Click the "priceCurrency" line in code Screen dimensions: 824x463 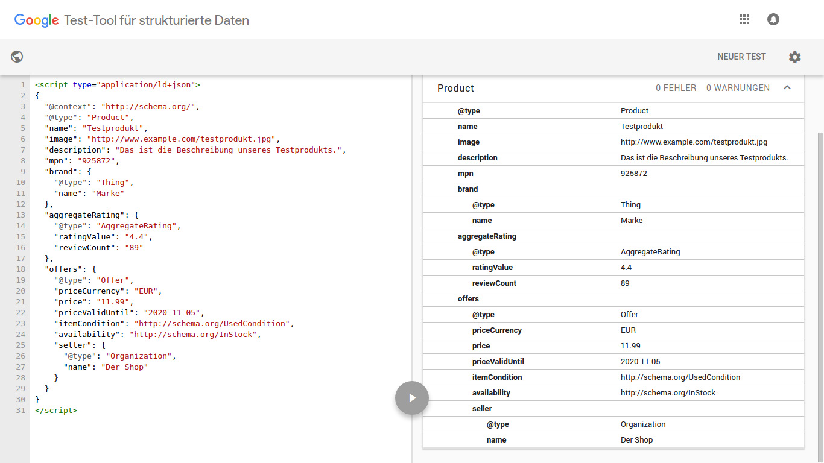click(109, 291)
